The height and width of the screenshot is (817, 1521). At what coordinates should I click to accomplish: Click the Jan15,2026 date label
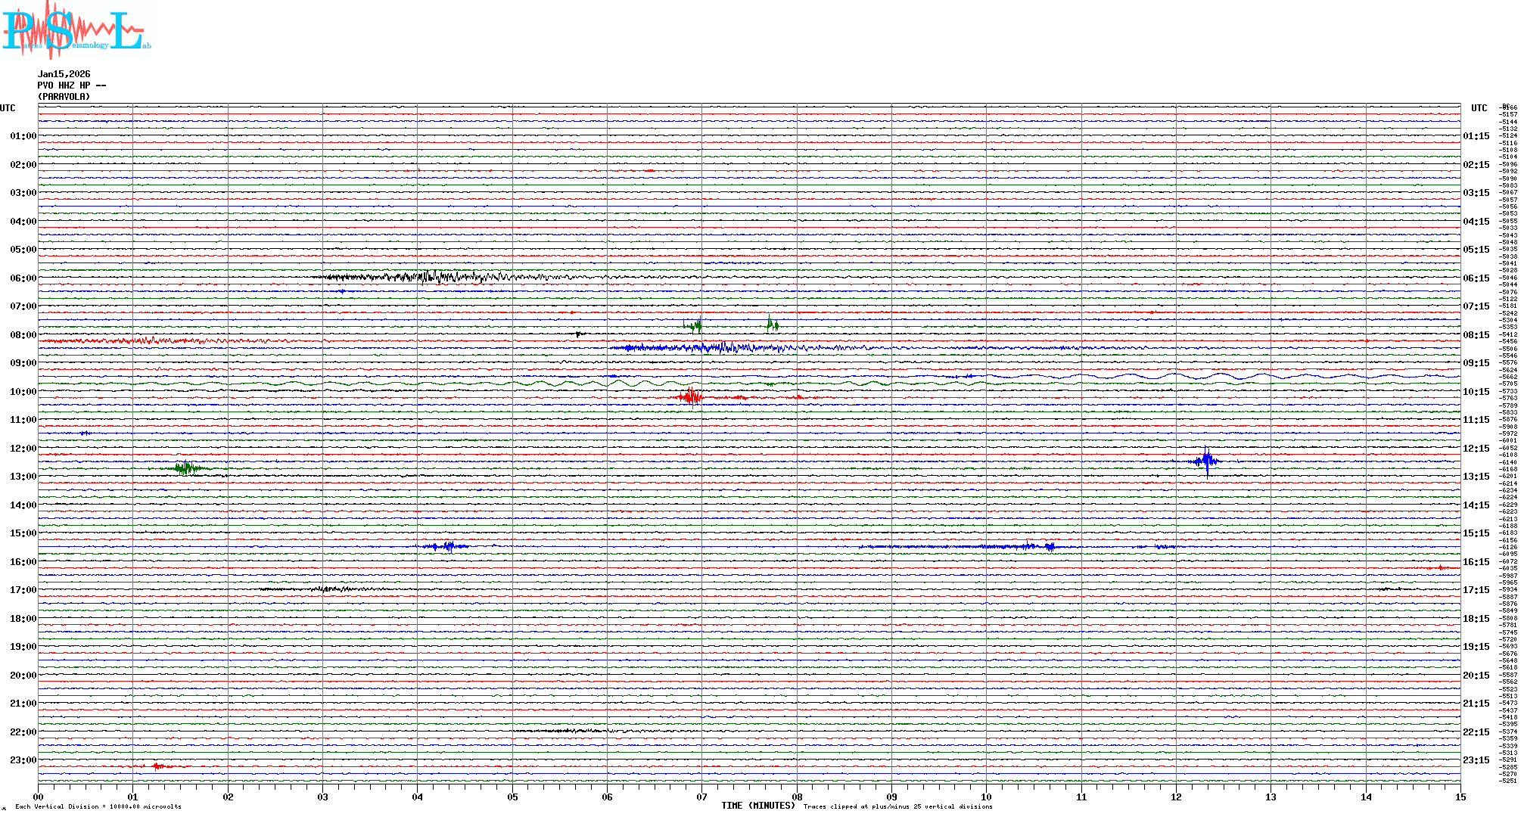(64, 74)
